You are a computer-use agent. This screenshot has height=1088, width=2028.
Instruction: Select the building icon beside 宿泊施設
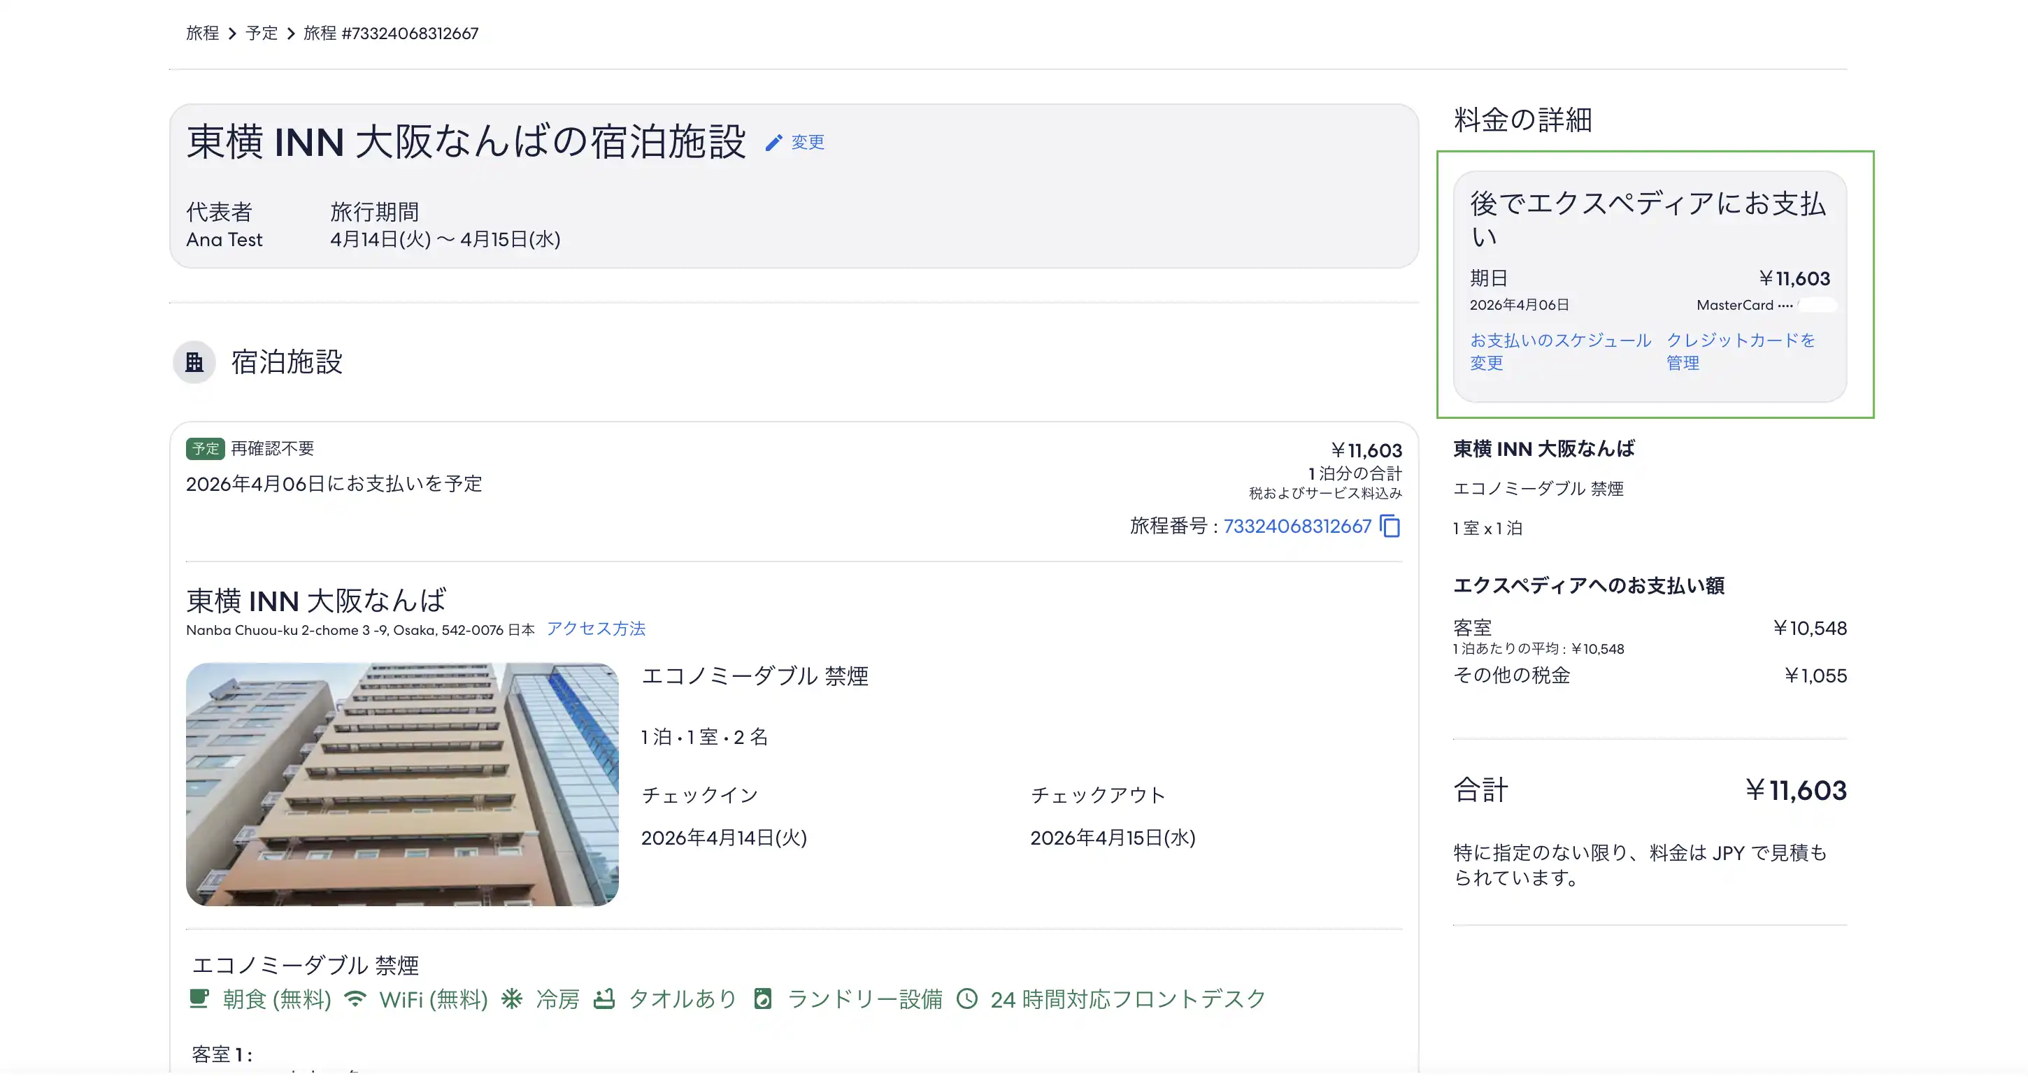tap(194, 362)
